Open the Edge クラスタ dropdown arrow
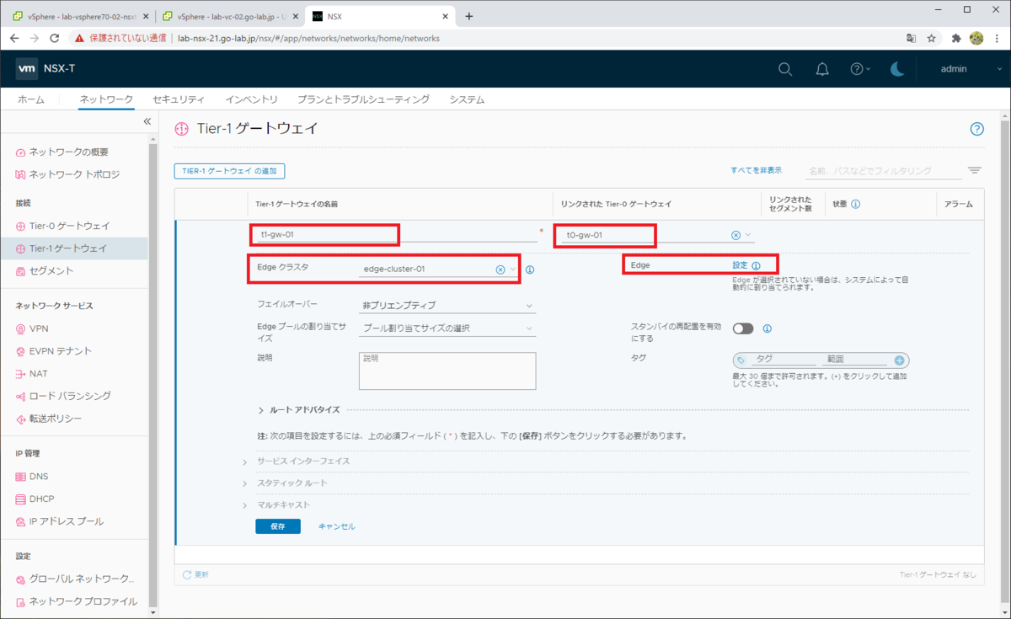The image size is (1011, 619). (x=512, y=269)
